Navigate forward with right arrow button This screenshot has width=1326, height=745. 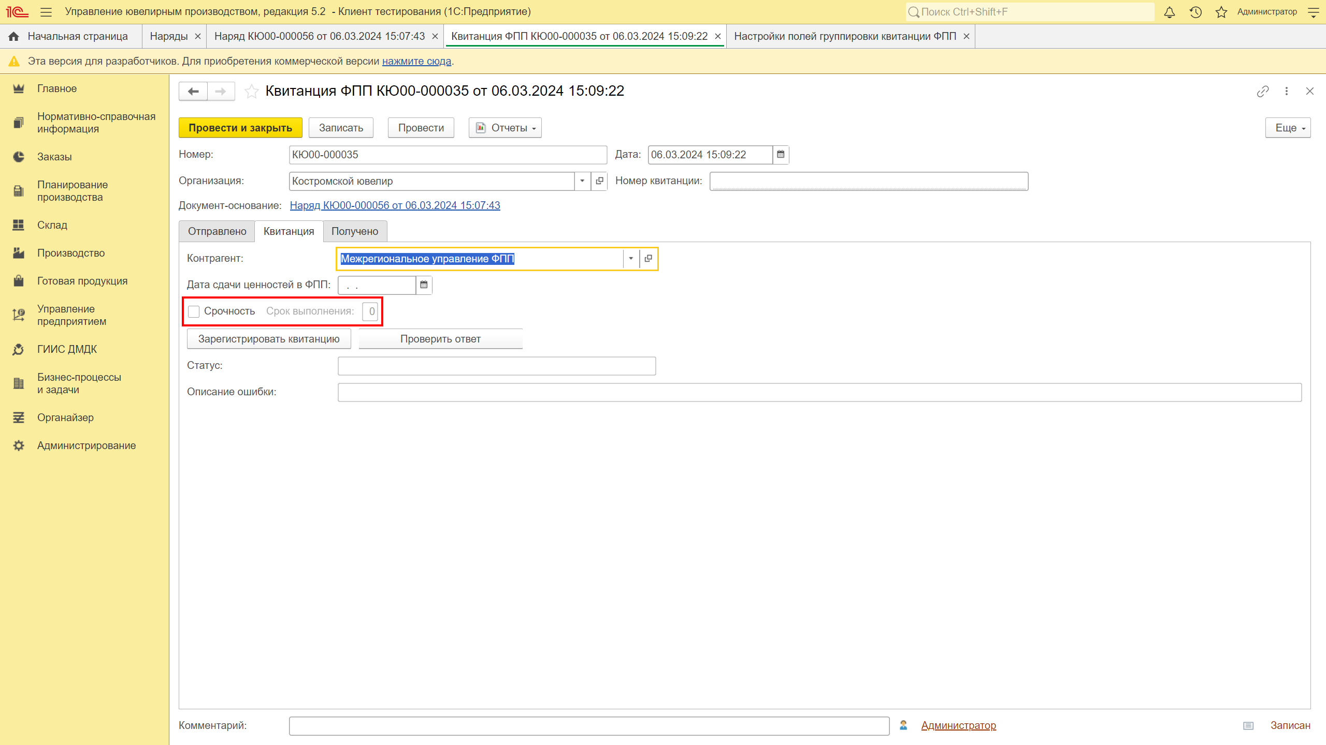(221, 92)
